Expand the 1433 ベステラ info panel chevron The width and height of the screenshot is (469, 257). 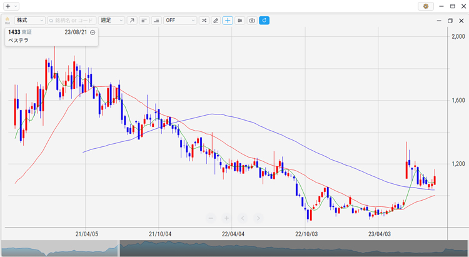pos(93,32)
